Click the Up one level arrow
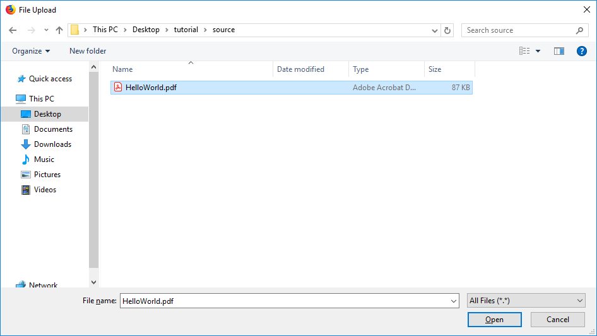The height and width of the screenshot is (336, 597). pos(59,30)
